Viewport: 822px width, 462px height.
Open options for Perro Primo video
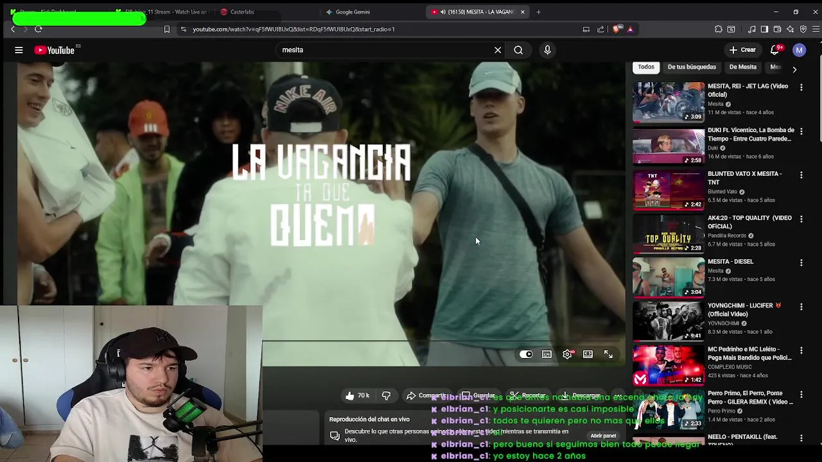801,394
